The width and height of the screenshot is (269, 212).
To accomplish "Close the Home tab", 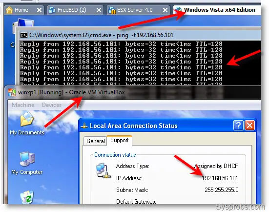I will coord(39,10).
